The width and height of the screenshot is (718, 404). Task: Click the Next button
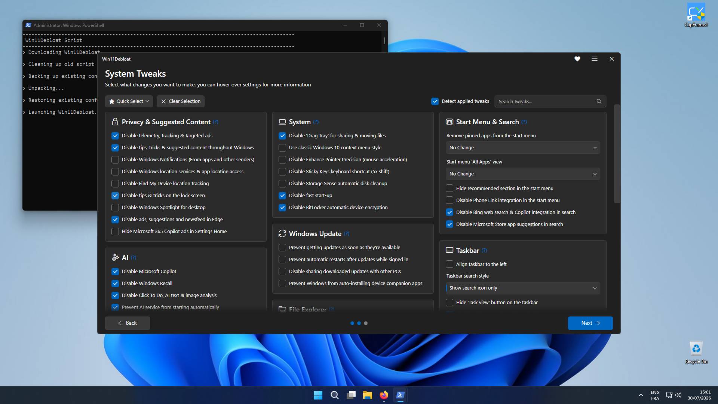[590, 323]
